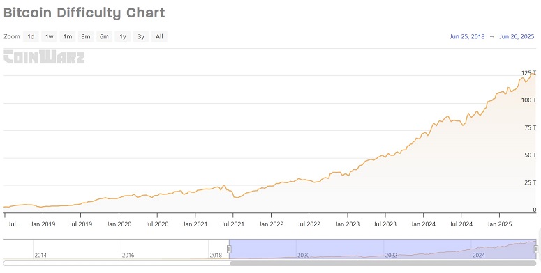Select the 6m zoom range
The width and height of the screenshot is (541, 273).
104,36
